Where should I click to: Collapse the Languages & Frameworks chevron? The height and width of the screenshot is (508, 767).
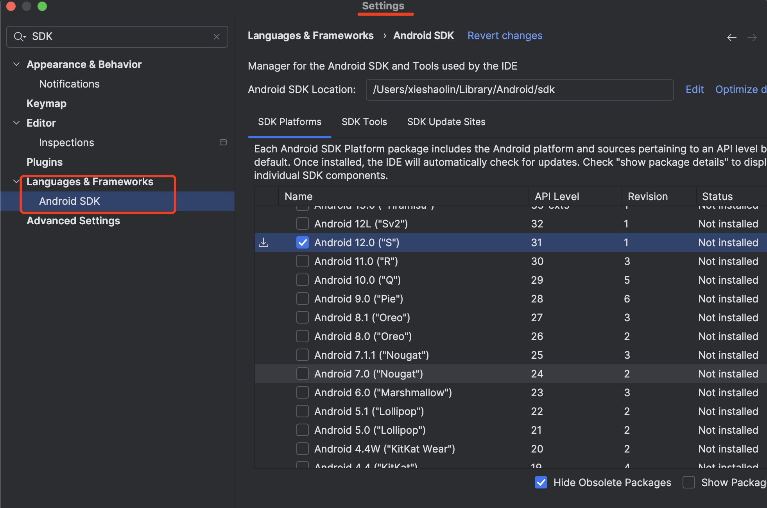click(16, 181)
